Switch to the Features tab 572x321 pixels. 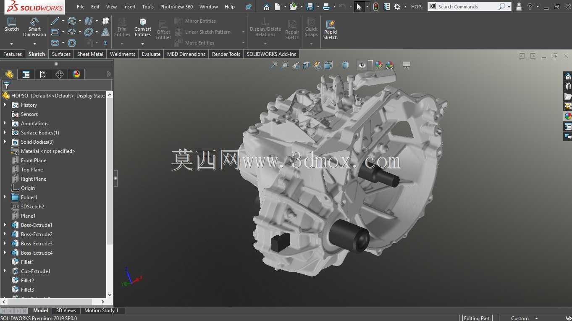13,54
